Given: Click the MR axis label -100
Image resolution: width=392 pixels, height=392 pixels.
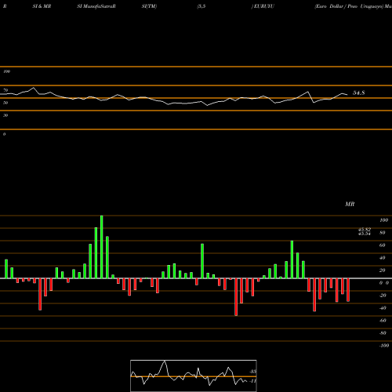Looking at the screenshot, I should pyautogui.click(x=383, y=346).
